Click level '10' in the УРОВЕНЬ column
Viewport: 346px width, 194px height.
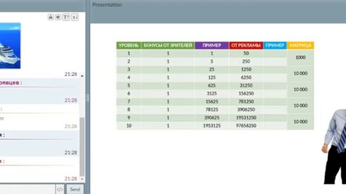click(129, 126)
